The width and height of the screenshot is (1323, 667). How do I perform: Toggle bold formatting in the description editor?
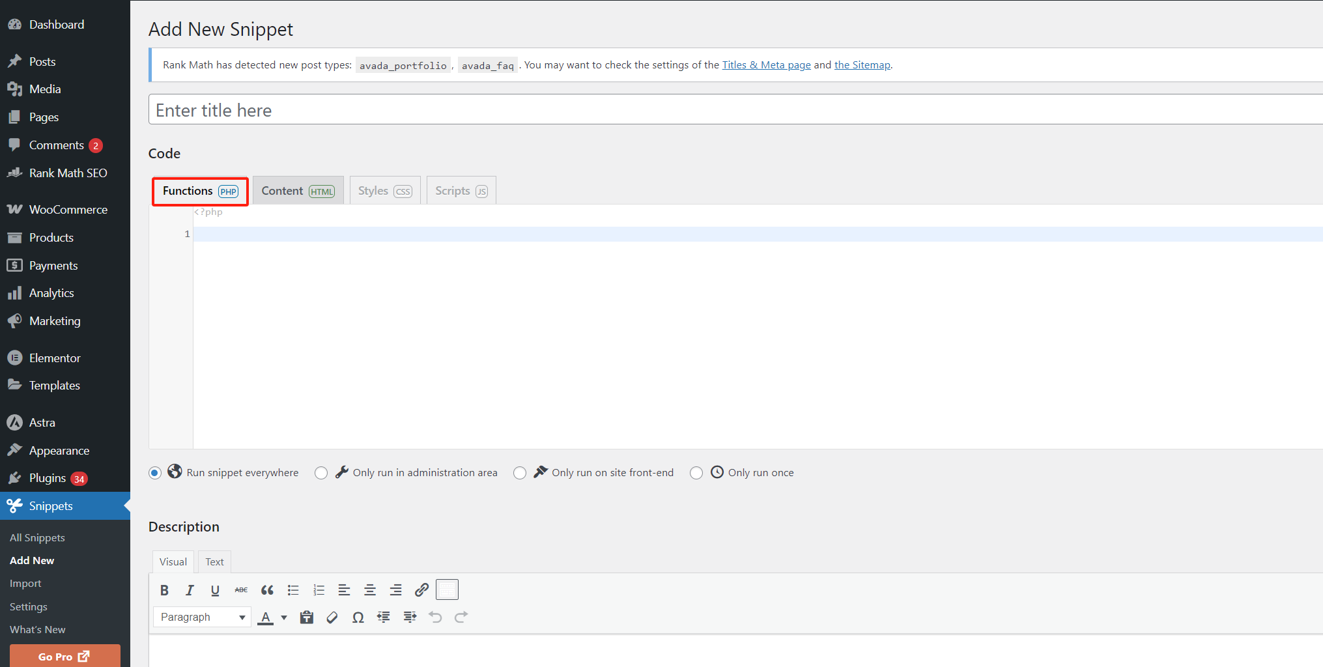click(x=164, y=589)
